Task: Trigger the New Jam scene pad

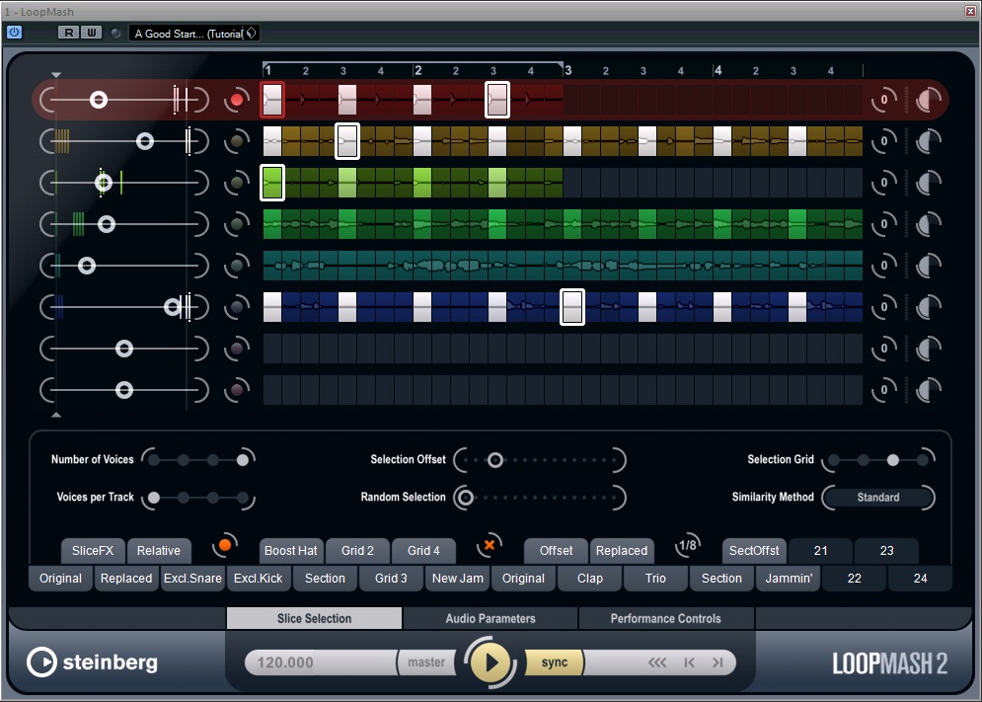Action: tap(457, 579)
